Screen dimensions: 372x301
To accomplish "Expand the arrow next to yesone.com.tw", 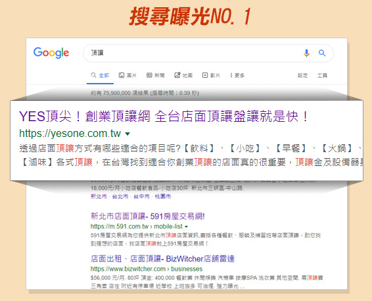I will pyautogui.click(x=128, y=134).
